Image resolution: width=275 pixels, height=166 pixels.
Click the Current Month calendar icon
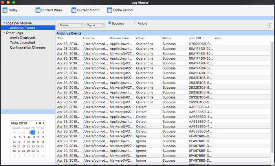tap(74, 10)
